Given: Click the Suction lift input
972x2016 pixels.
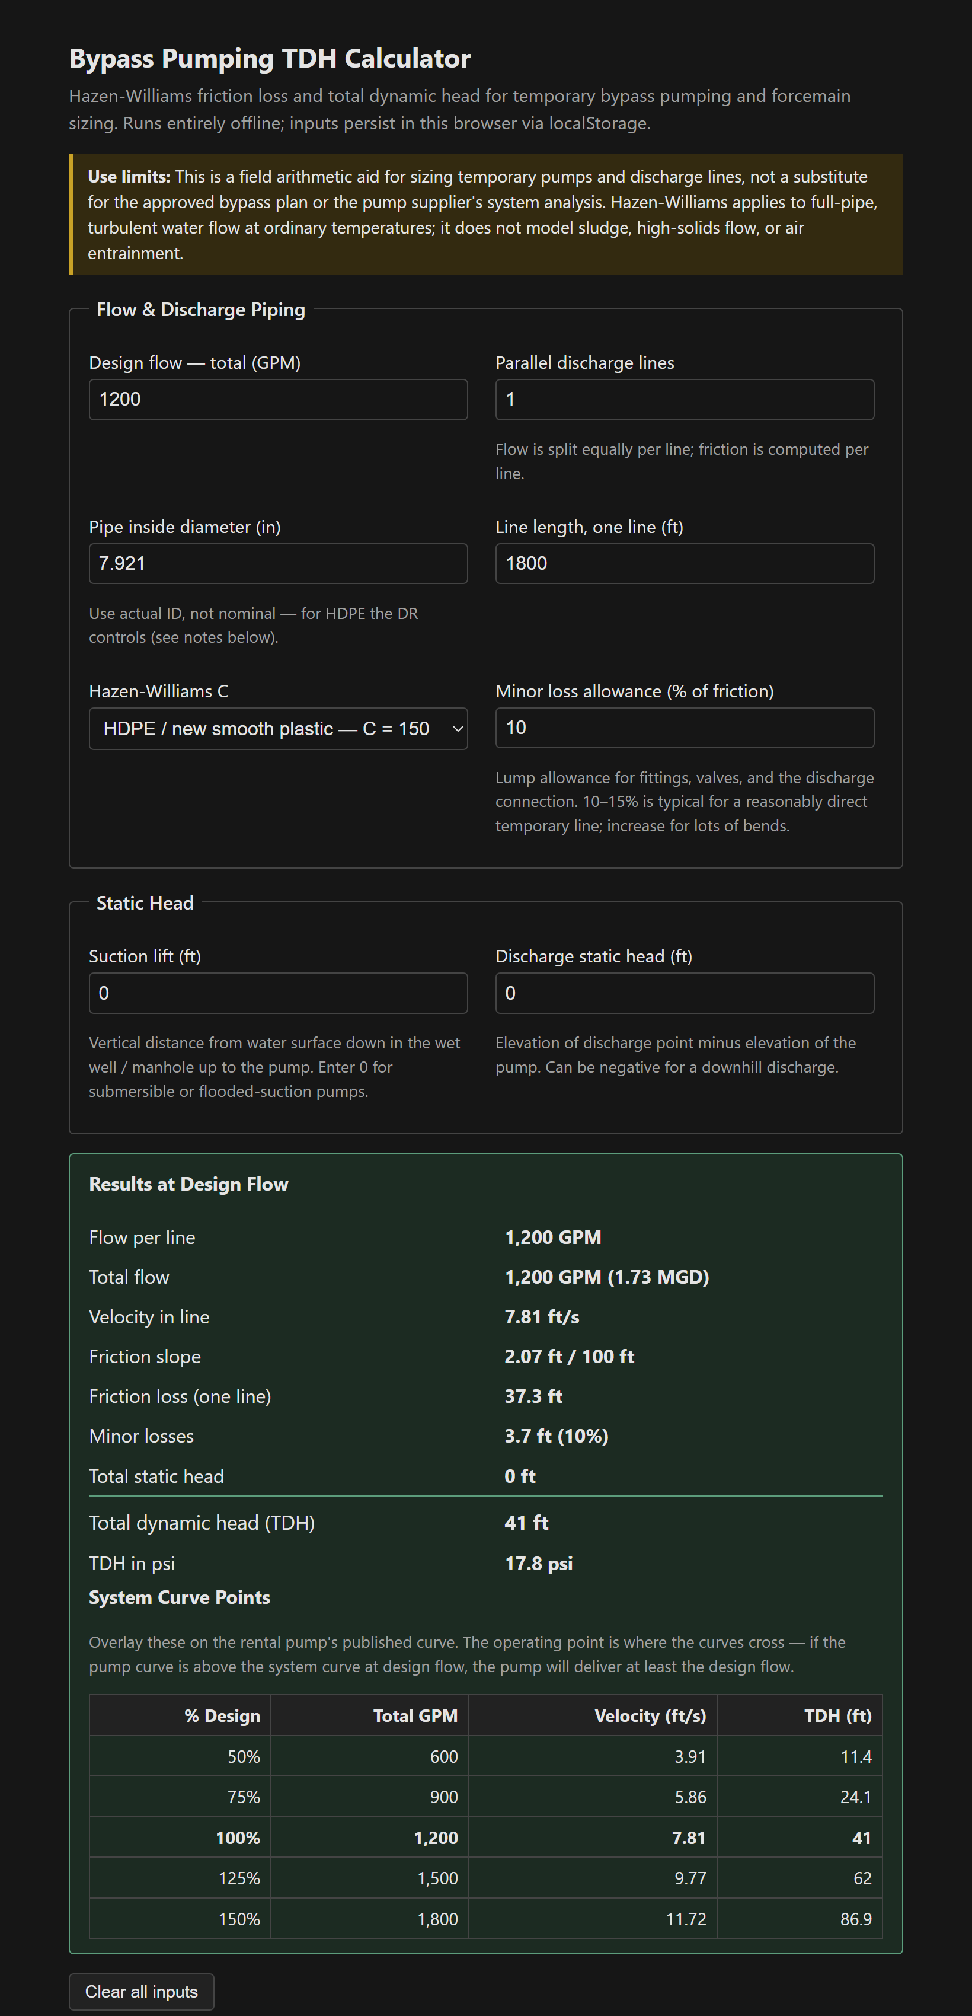Looking at the screenshot, I should coord(277,993).
